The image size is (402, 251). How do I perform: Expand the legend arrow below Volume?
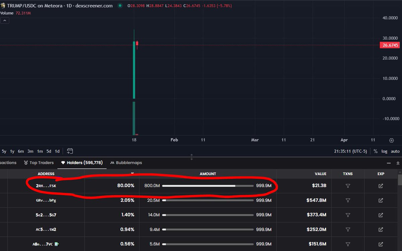pyautogui.click(x=5, y=20)
